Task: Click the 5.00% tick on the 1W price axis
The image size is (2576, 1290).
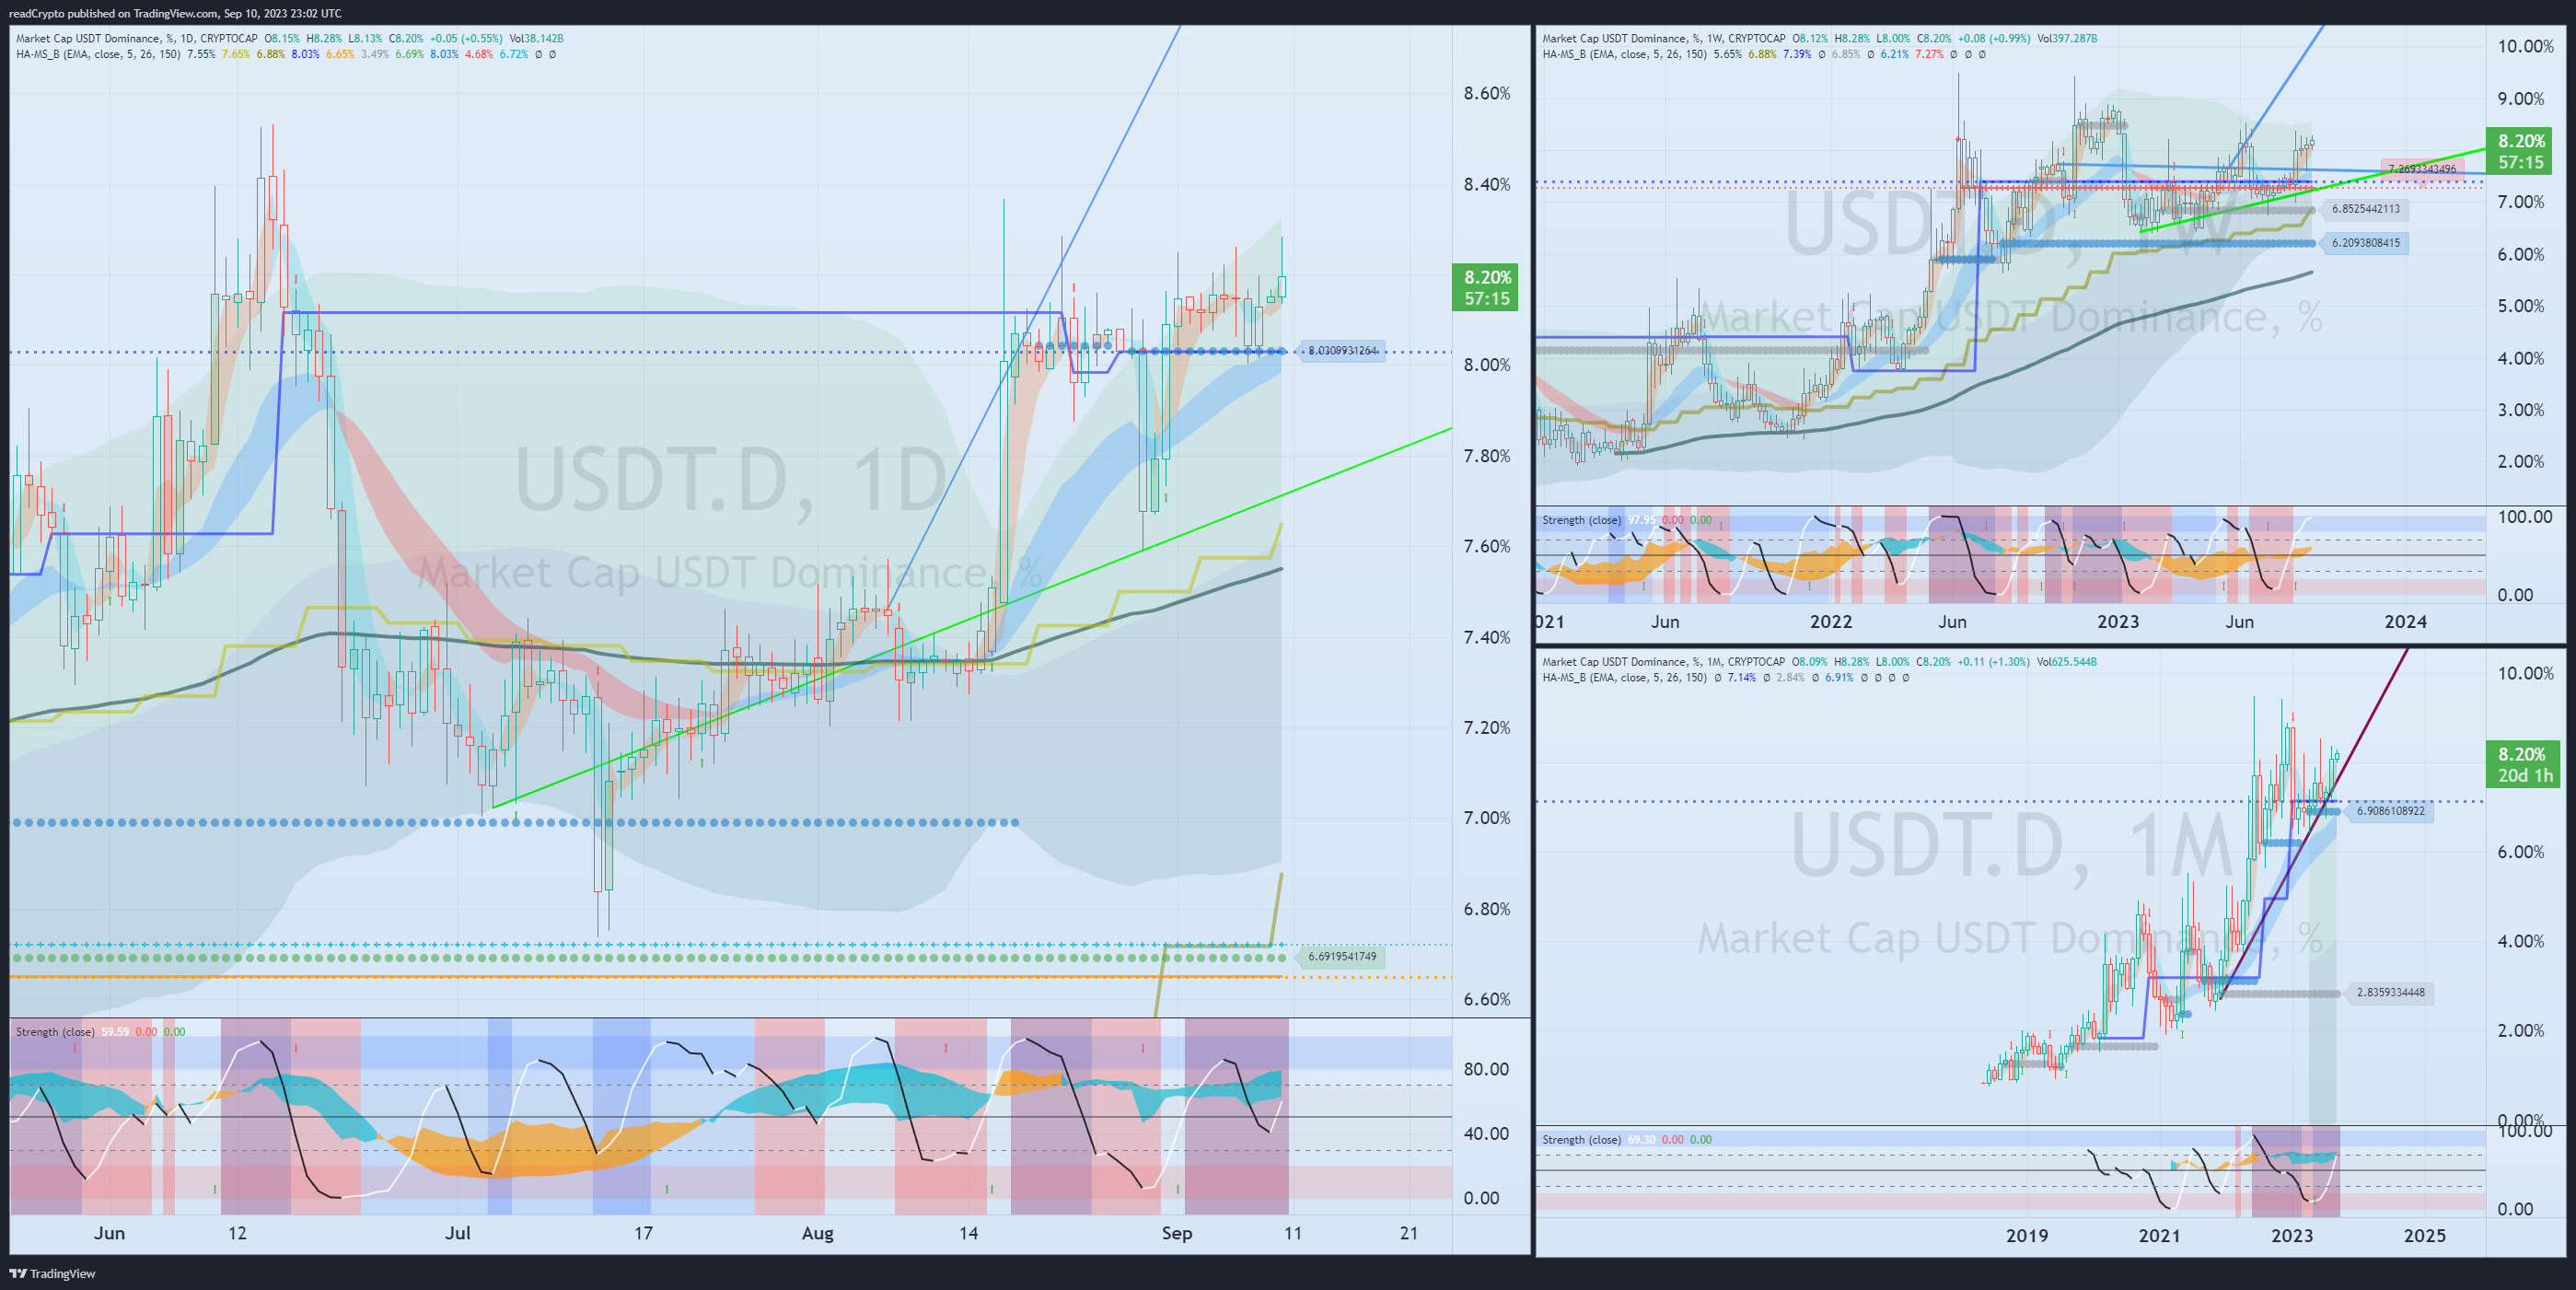Action: 2521,306
